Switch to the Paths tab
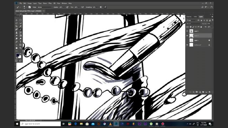The height and width of the screenshot is (128, 228). 195,17
